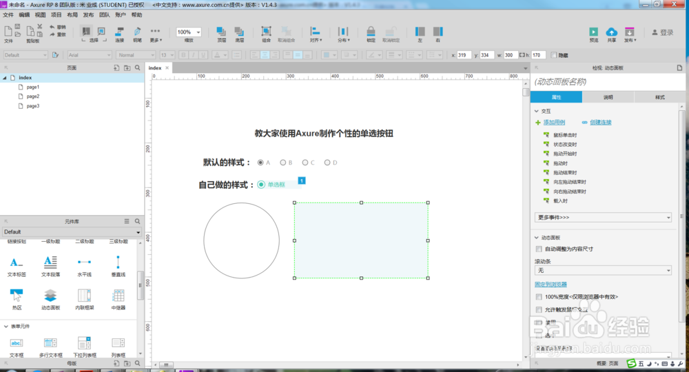Switch to the 说明 tab
Screen dimensions: 689x372
(x=608, y=97)
